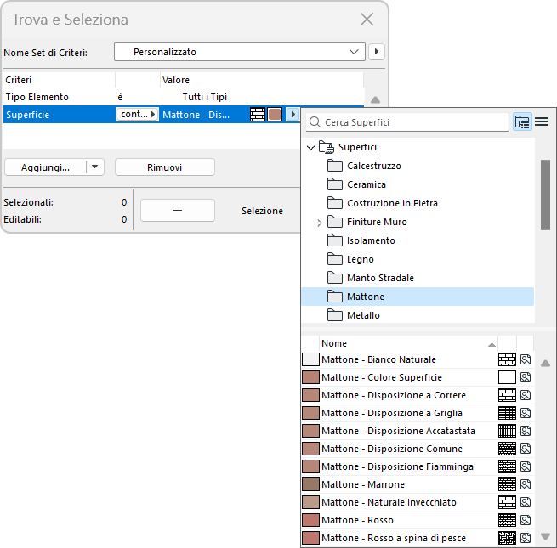Select Mattone - Bianco Naturale surface

coord(378,359)
